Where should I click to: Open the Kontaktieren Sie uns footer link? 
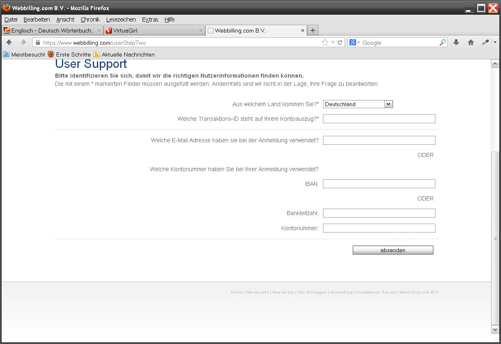coord(376,292)
